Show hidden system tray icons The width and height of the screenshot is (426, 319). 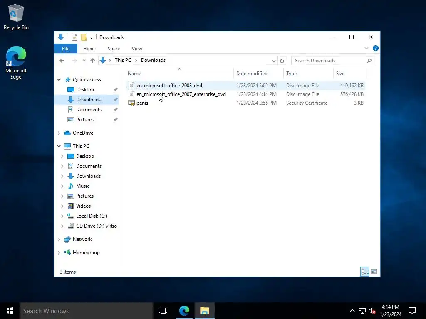(352, 311)
